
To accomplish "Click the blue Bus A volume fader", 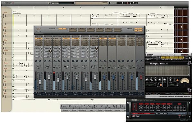I will point(104,77).
